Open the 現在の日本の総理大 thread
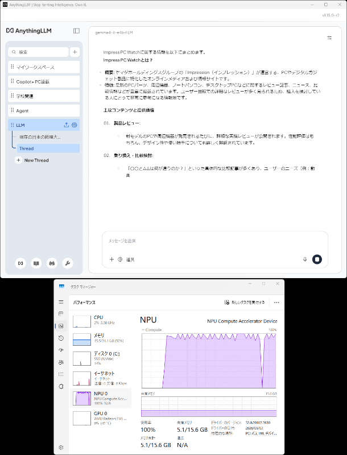 click(40, 137)
